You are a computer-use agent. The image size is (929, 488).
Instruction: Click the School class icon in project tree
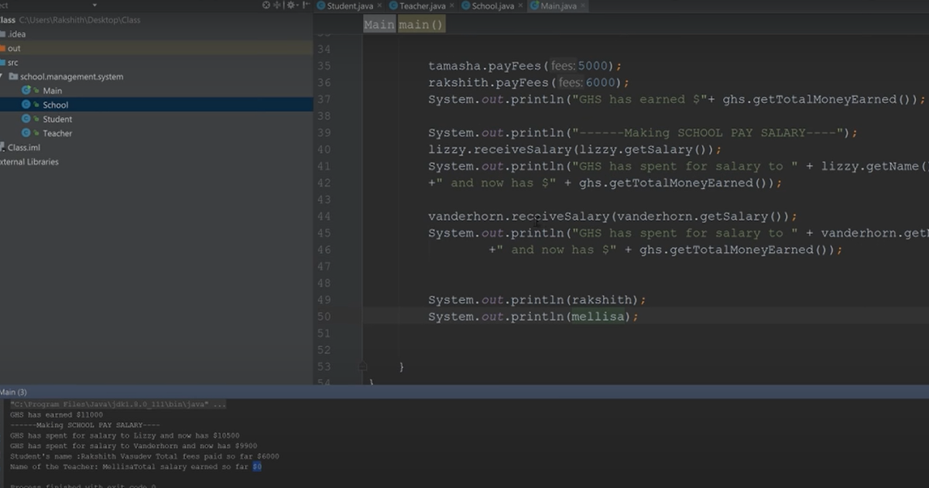(x=26, y=105)
